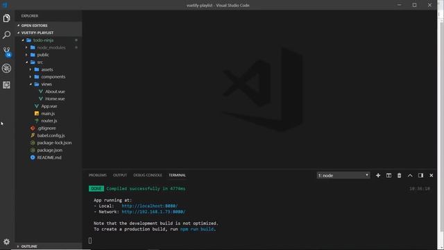Open the Manage gear settings icon
The width and height of the screenshot is (444, 250).
pyautogui.click(x=6, y=242)
